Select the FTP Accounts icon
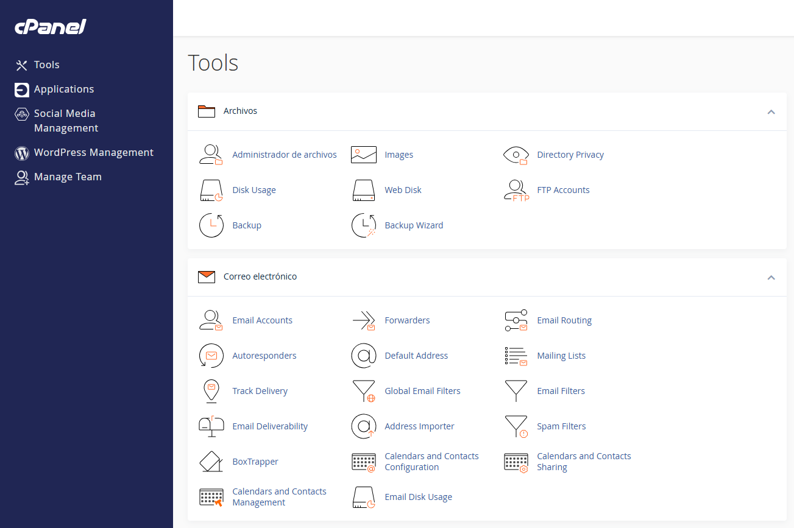The width and height of the screenshot is (794, 528). (x=516, y=190)
